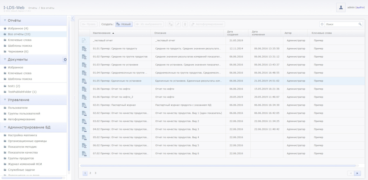The image size is (368, 180).
Task: Open Настройка маппинга
Action: pyautogui.click(x=22, y=135)
